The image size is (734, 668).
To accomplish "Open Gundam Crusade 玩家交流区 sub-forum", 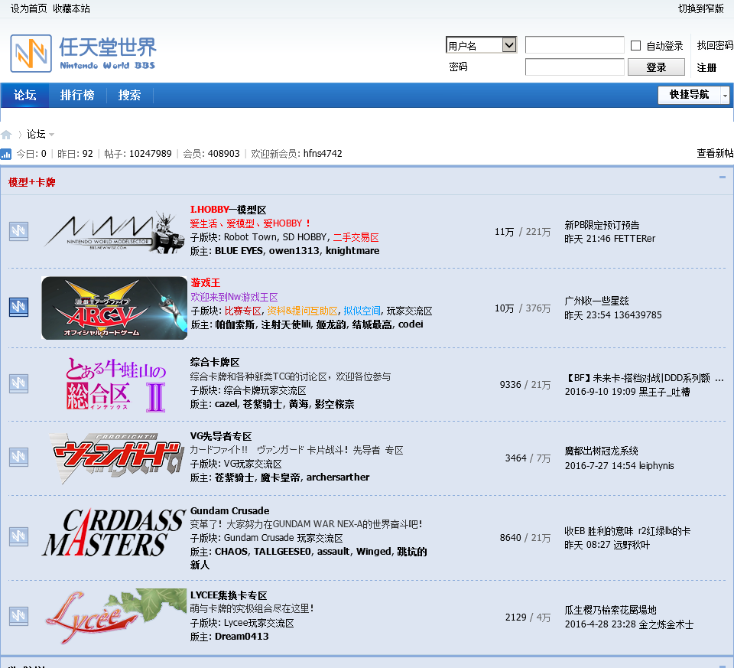I will coord(283,538).
